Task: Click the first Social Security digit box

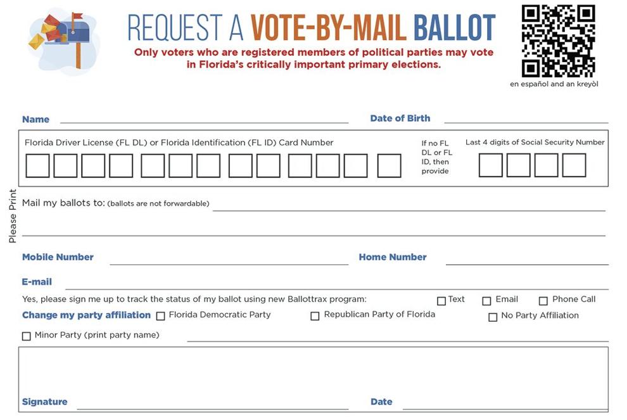Action: coord(491,165)
